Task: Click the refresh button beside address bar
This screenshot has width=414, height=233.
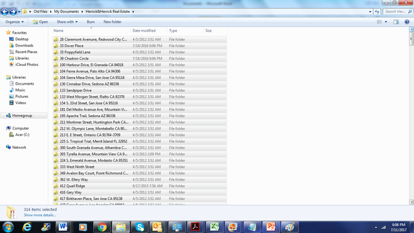Action: coord(376,12)
